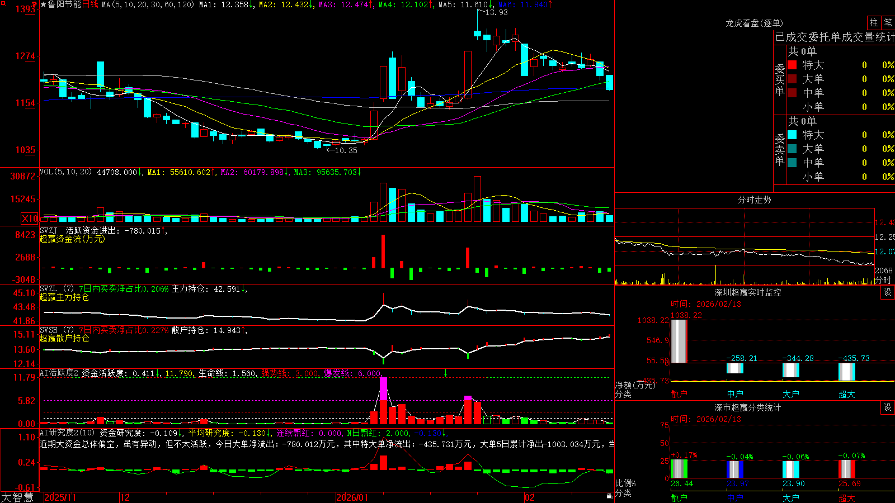This screenshot has height=503, width=895.
Task: Open 设 settings for 深圳超赢实时监控 panel
Action: 888,292
